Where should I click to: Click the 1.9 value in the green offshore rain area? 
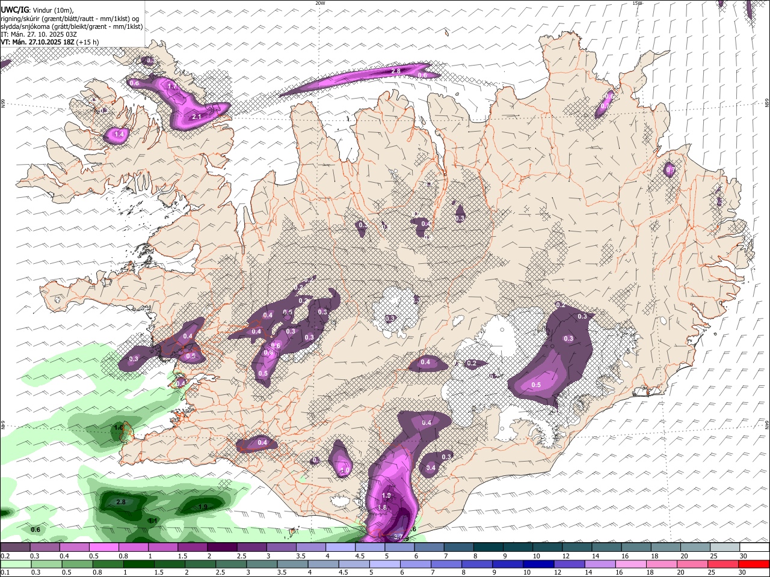[x=203, y=507]
